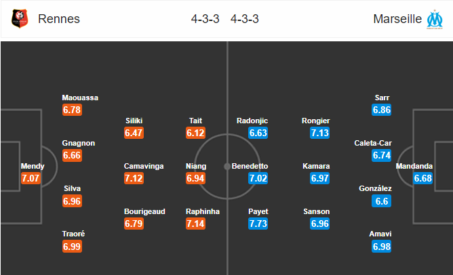Click Rongier's 7.13 rating badge
The height and width of the screenshot is (275, 453).
pos(320,133)
